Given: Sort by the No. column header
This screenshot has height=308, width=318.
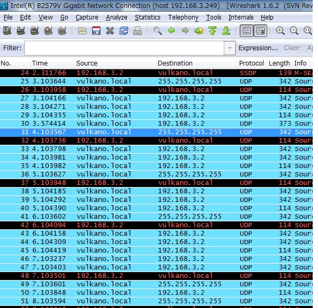Looking at the screenshot, I should pos(15,63).
